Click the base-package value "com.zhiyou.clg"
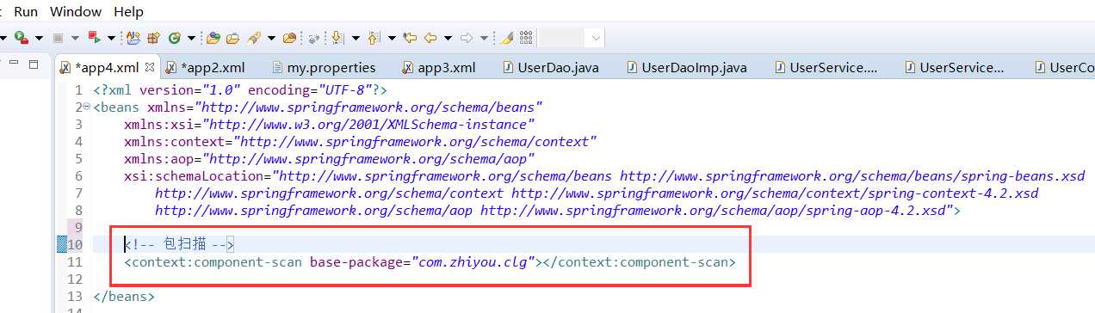Screen dimensions: 1095x313 (474, 261)
